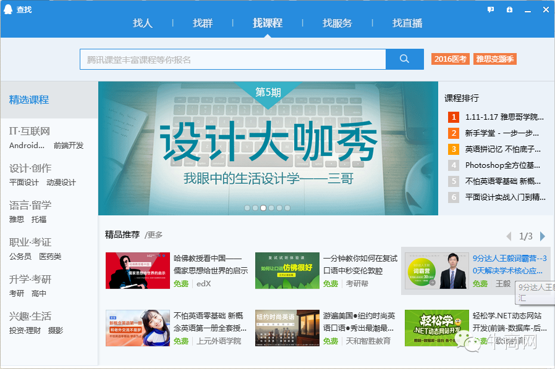Click the magnifier search button
This screenshot has height=369, width=555.
click(x=405, y=59)
